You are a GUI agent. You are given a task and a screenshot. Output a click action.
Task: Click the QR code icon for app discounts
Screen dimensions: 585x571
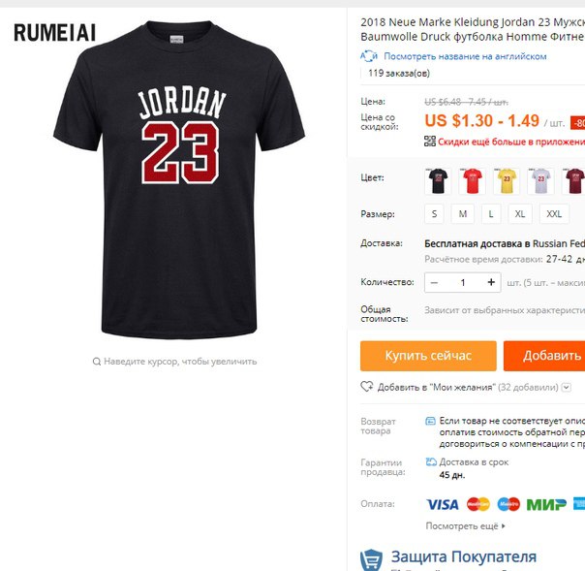coord(430,142)
